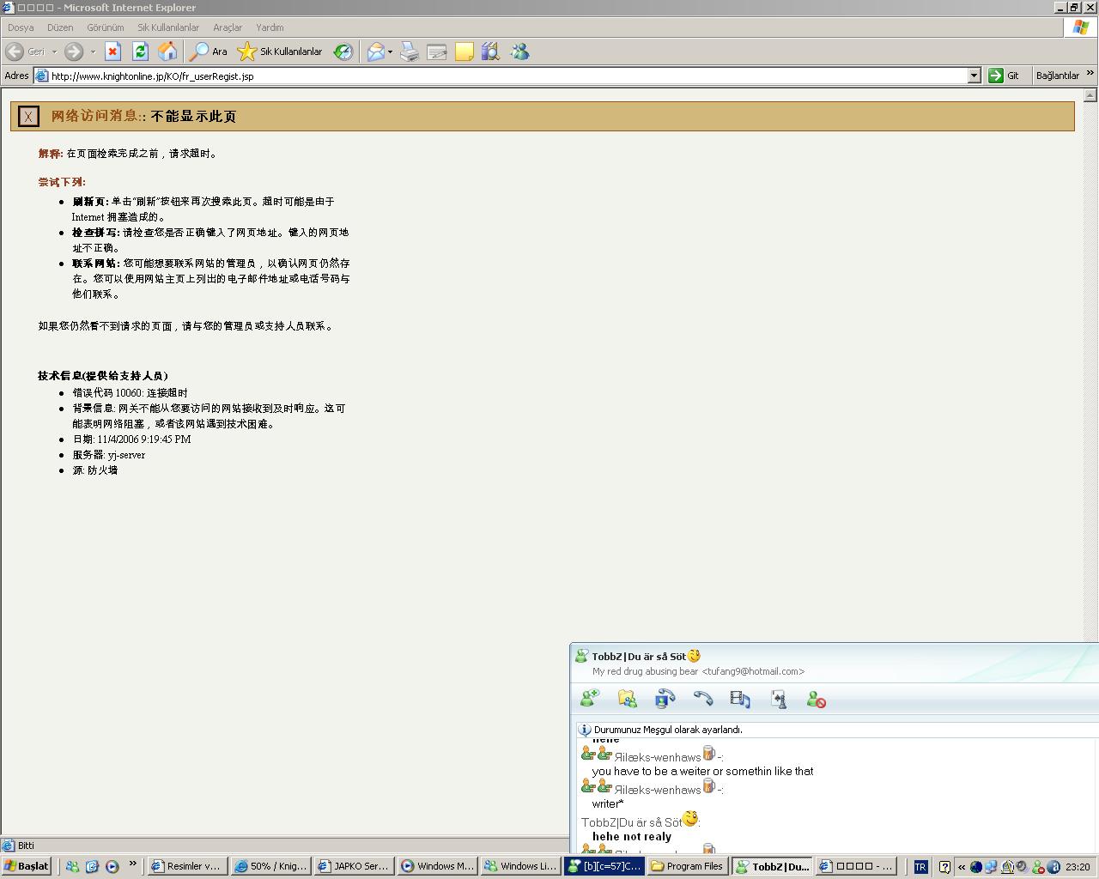1099x879 pixels.
Task: Click the Bitti status bar text
Action: 26,846
